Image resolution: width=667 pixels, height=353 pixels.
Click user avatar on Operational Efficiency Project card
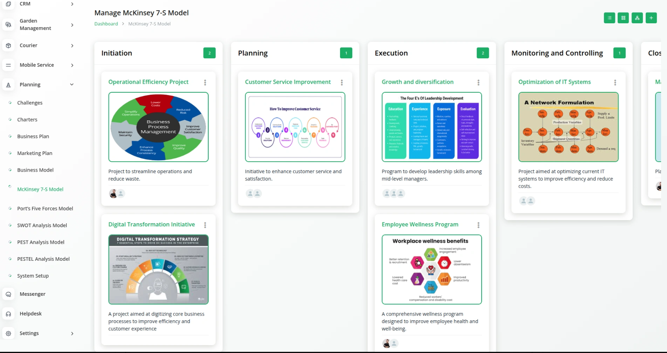pyautogui.click(x=113, y=193)
